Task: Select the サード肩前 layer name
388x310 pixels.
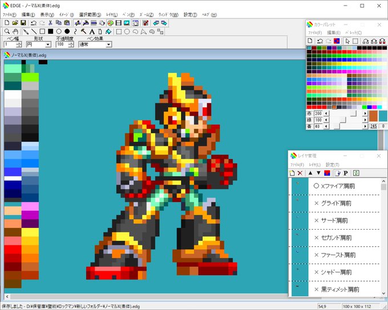Action: [x=334, y=221]
